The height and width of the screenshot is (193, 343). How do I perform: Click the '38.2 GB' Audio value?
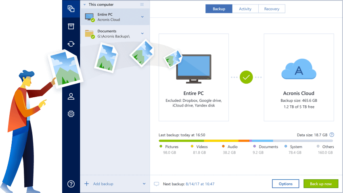click(229, 152)
